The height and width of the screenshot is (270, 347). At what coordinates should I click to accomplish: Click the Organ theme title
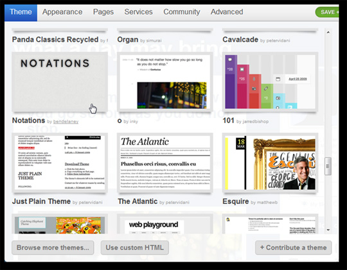coord(128,40)
